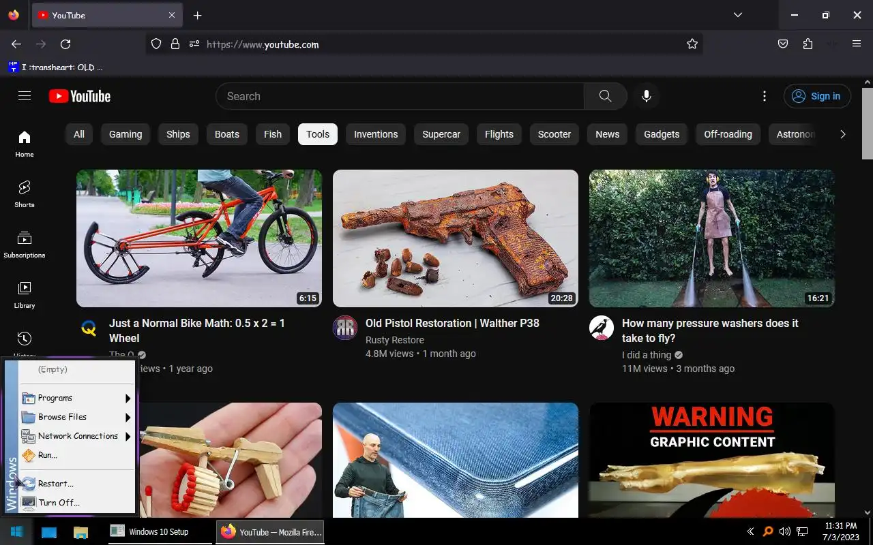Select the Inventions filter chip
This screenshot has width=873, height=545.
(376, 134)
